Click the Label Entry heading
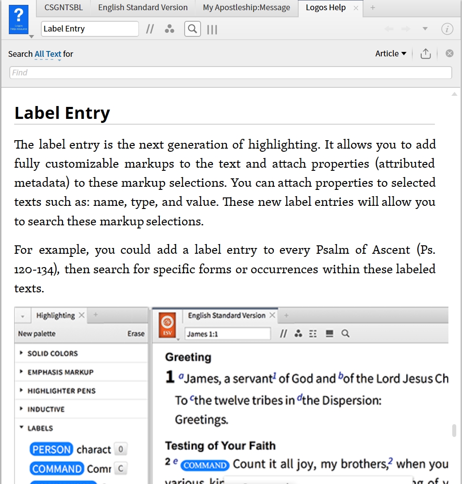Screen dimensions: 462x484 coord(62,113)
